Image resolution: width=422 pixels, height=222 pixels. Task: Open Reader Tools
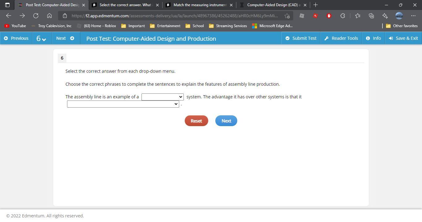[x=341, y=38]
